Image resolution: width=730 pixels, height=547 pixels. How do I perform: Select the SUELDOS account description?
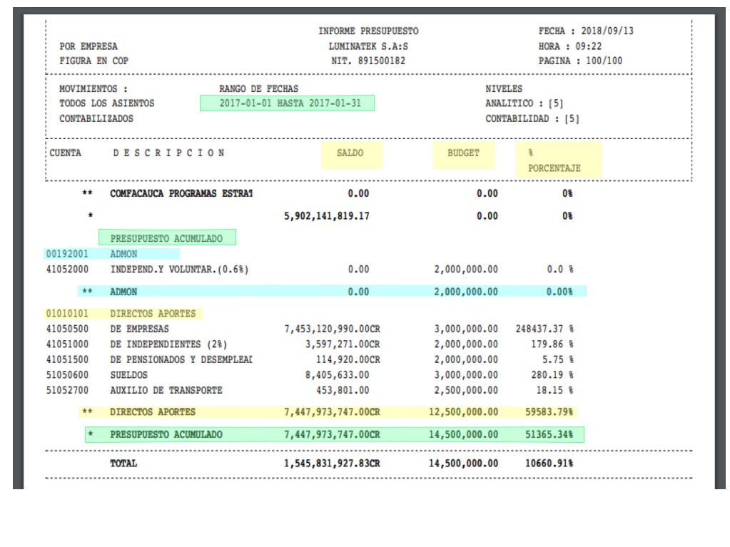click(x=128, y=374)
